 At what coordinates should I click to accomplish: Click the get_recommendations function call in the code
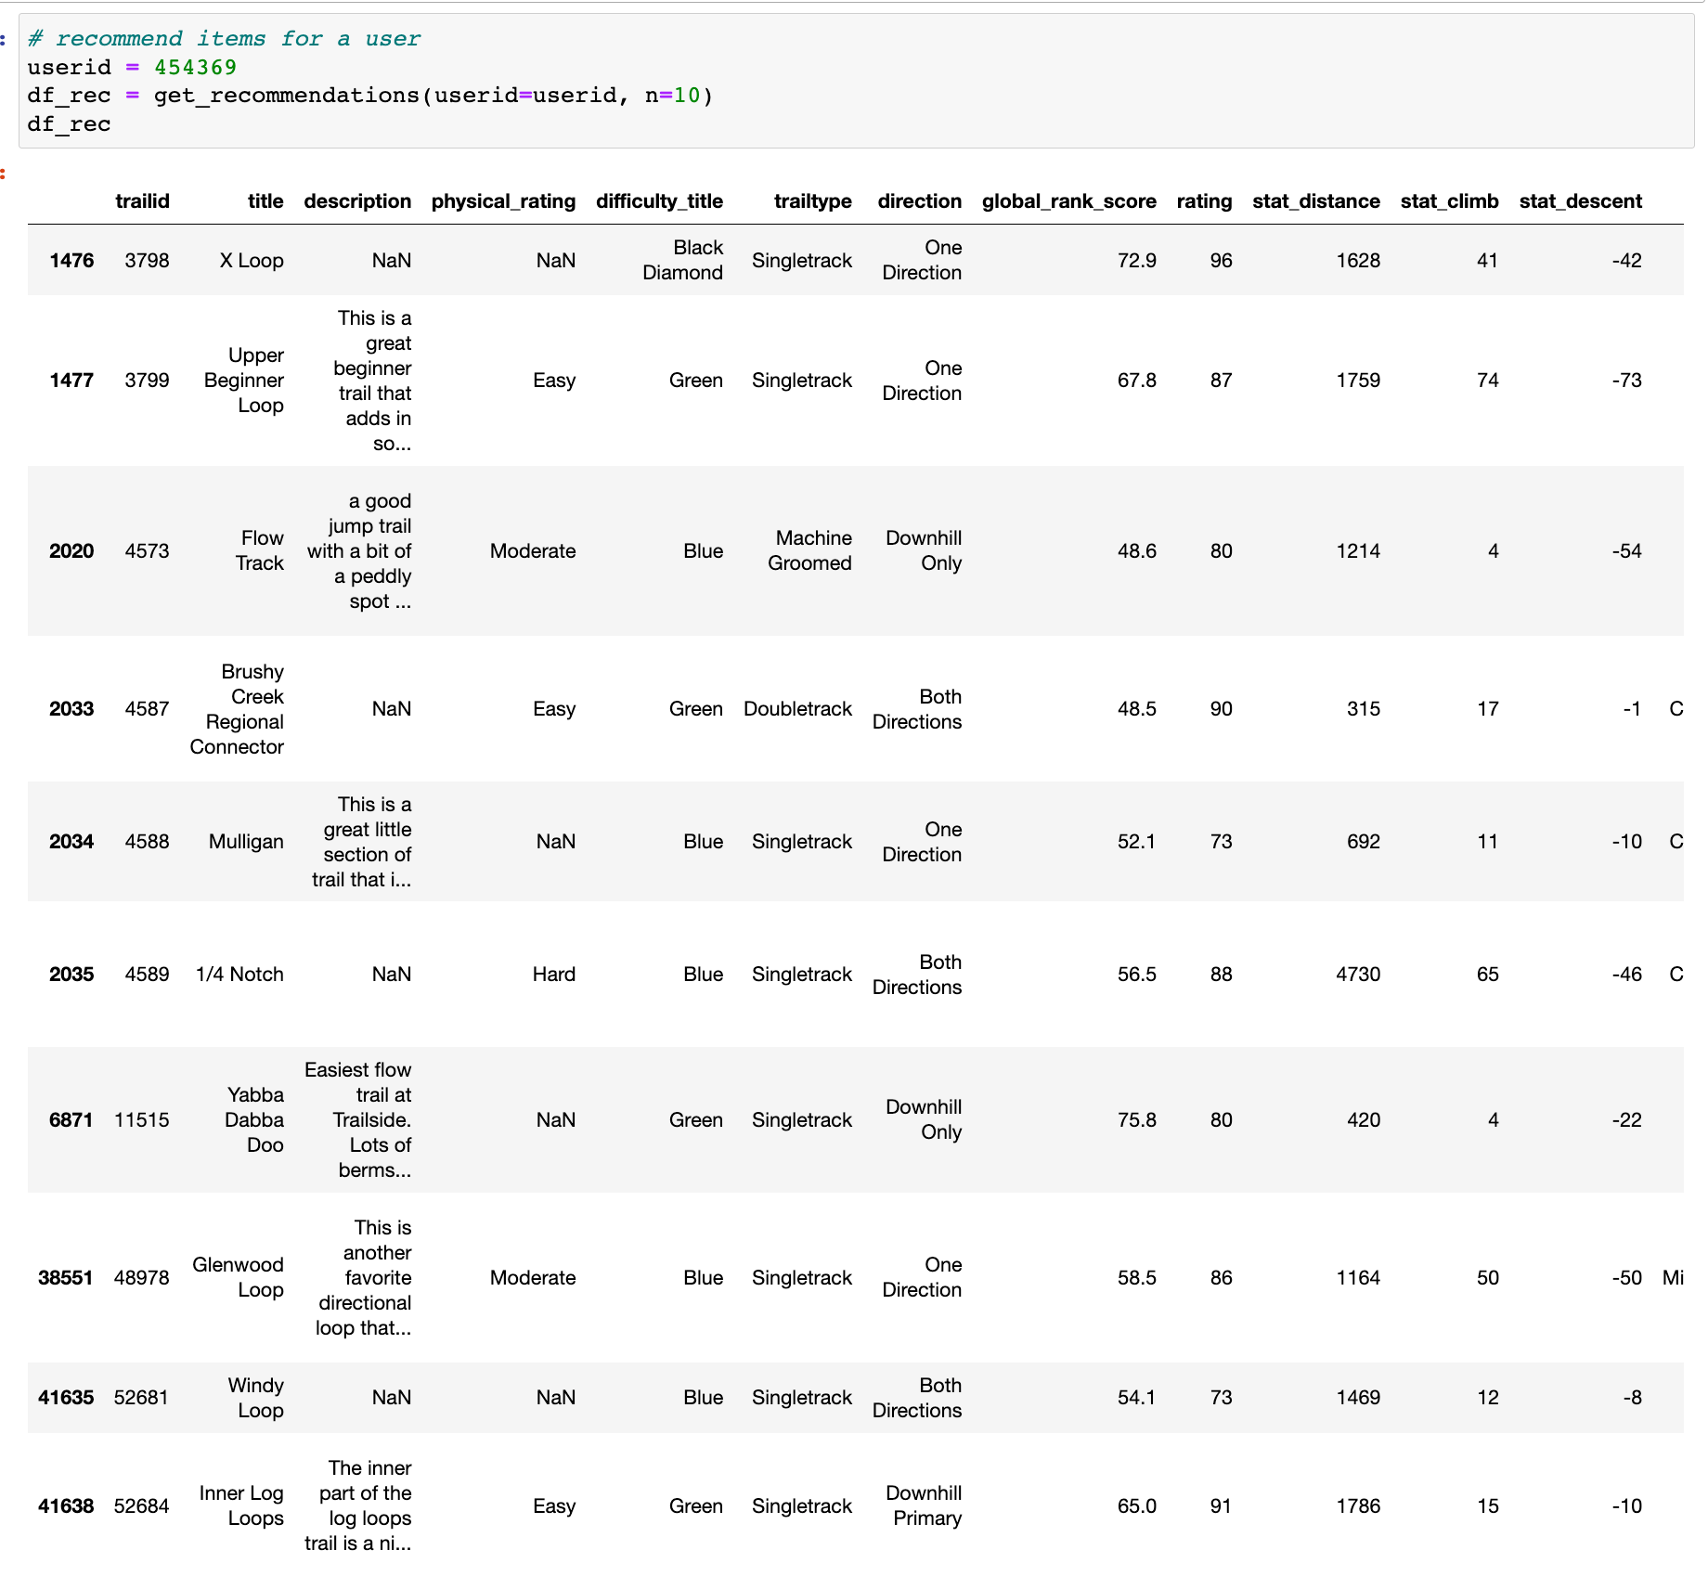pyautogui.click(x=286, y=96)
